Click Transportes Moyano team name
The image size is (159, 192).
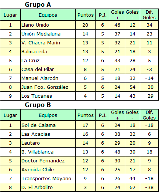click(46, 179)
